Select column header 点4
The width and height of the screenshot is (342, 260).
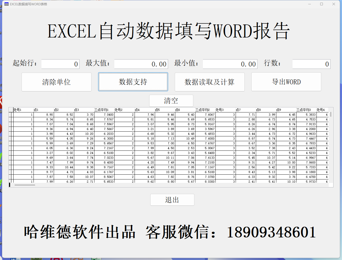click(x=145, y=110)
